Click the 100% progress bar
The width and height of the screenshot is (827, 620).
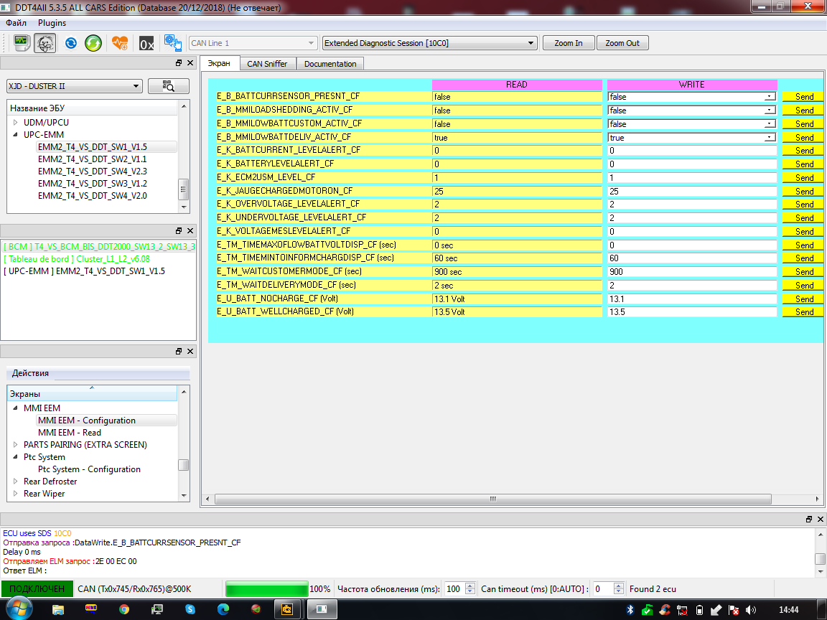click(267, 589)
